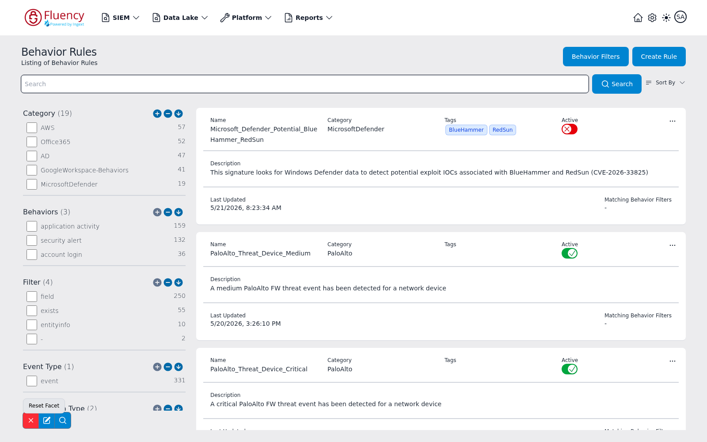This screenshot has height=442, width=707.
Task: Open the SIEM menu
Action: click(121, 18)
